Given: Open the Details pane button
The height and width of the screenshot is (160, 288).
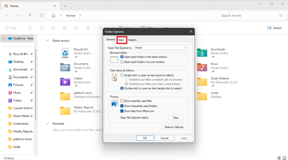Looking at the screenshot, I should 274,28.
